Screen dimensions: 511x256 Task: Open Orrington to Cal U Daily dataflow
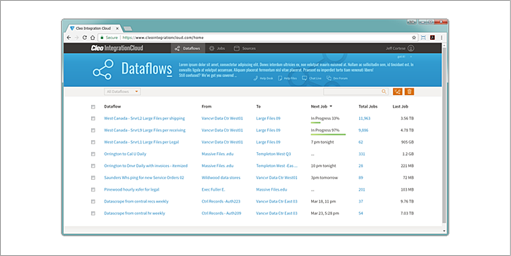point(125,154)
